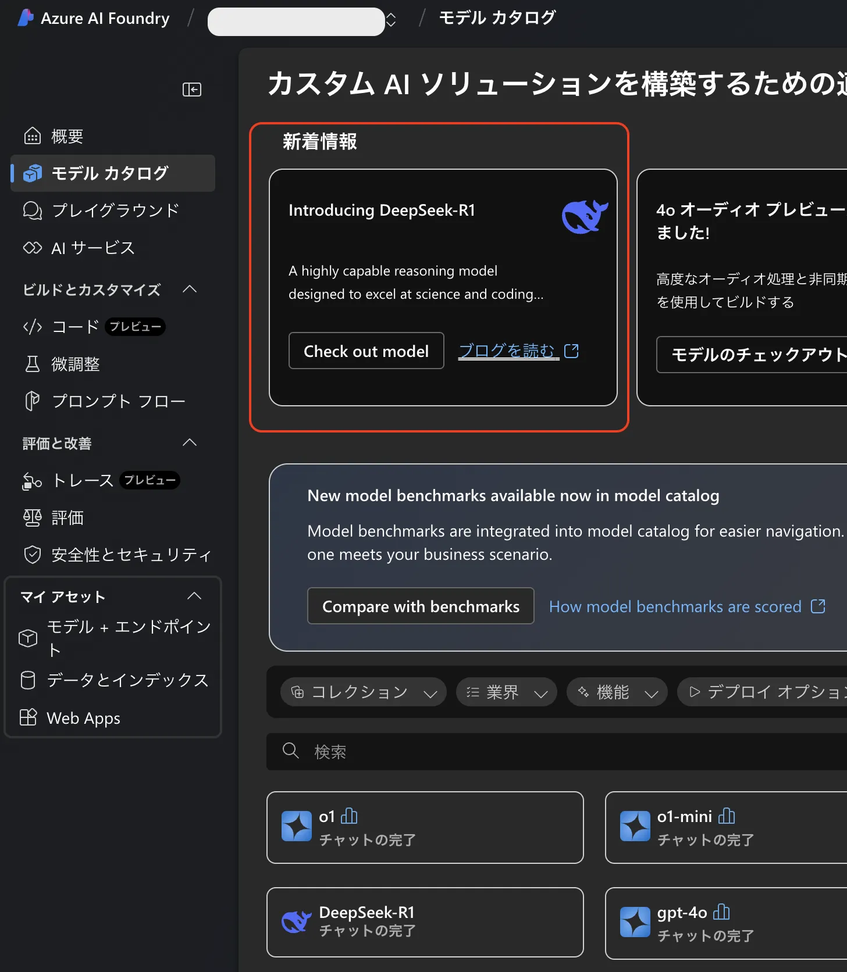The height and width of the screenshot is (972, 847).
Task: Click the モデル カタログ cube icon
Action: click(x=33, y=173)
